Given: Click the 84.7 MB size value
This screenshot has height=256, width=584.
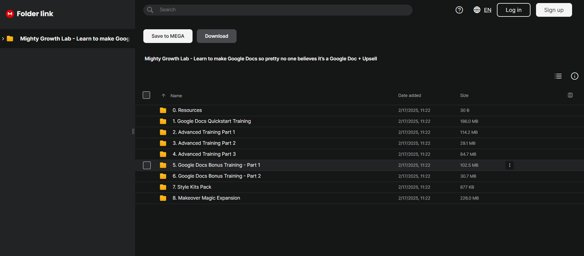Looking at the screenshot, I should coord(468,154).
